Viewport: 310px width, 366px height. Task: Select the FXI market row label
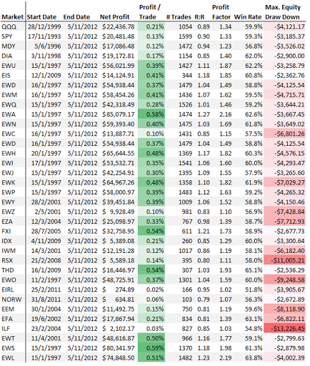coord(6,232)
